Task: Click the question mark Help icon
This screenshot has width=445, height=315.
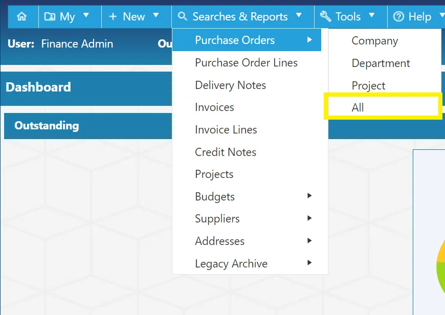Action: click(x=398, y=16)
